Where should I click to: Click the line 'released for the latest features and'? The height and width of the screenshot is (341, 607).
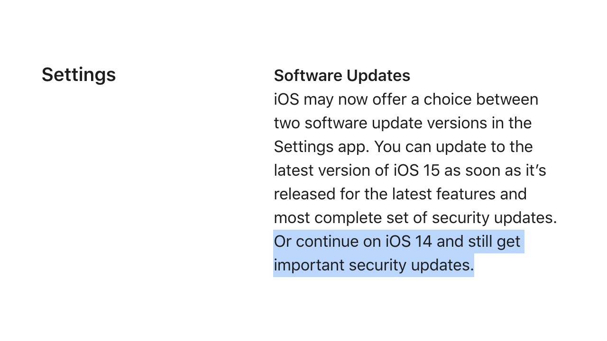point(400,194)
